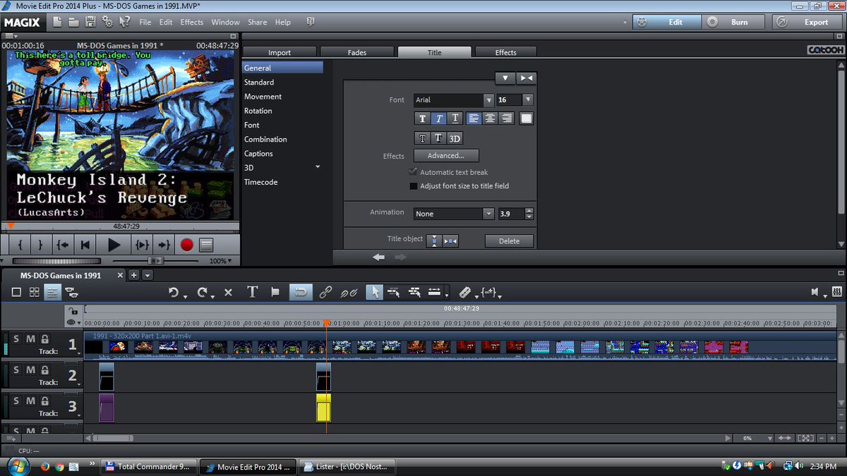The image size is (847, 476).
Task: Set a chapter marker with the flag icon
Action: (x=275, y=292)
